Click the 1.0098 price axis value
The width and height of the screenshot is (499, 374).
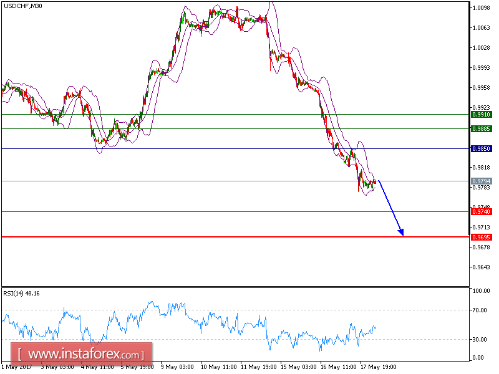click(x=481, y=8)
